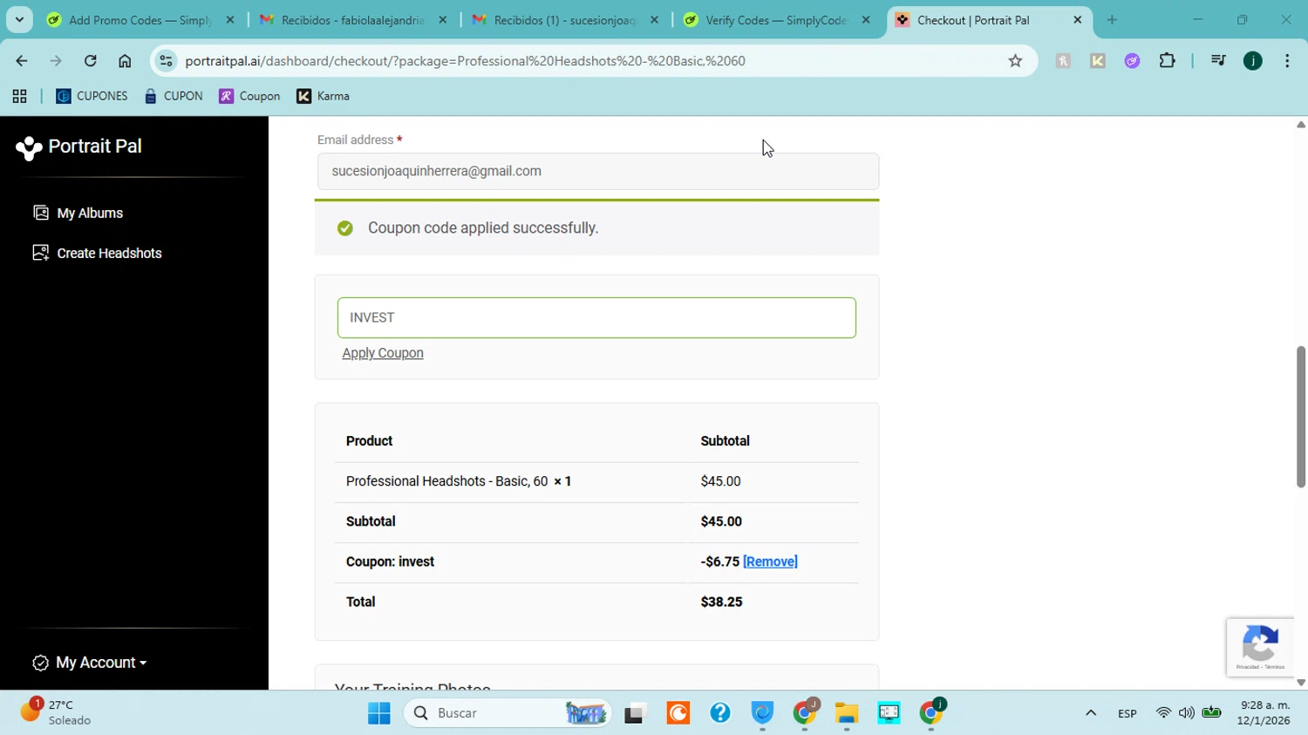Open the Karma bookmark
The width and height of the screenshot is (1308, 735).
(x=324, y=96)
